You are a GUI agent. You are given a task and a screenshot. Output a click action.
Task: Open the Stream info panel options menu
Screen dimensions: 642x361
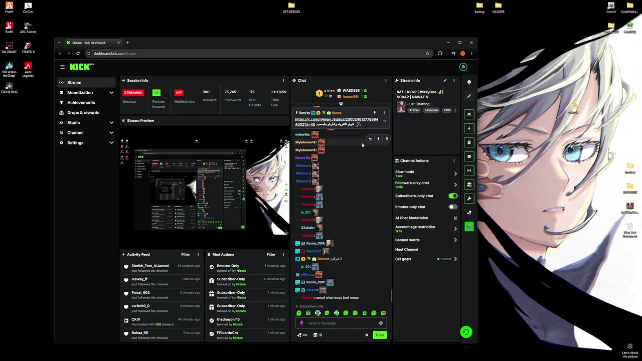click(x=454, y=80)
